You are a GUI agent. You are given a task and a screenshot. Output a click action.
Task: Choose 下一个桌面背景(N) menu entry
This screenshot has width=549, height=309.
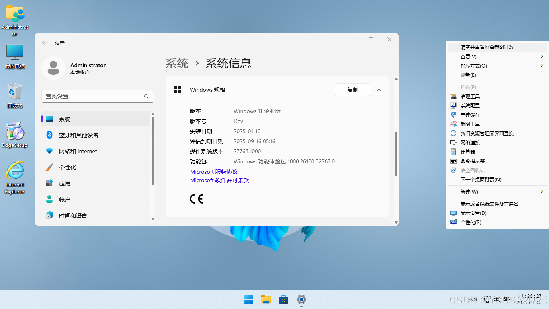pyautogui.click(x=497, y=179)
